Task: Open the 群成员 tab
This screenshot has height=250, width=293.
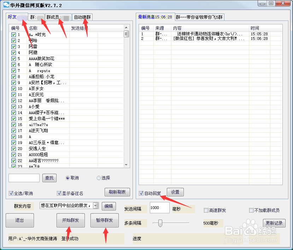Action: click(x=58, y=17)
